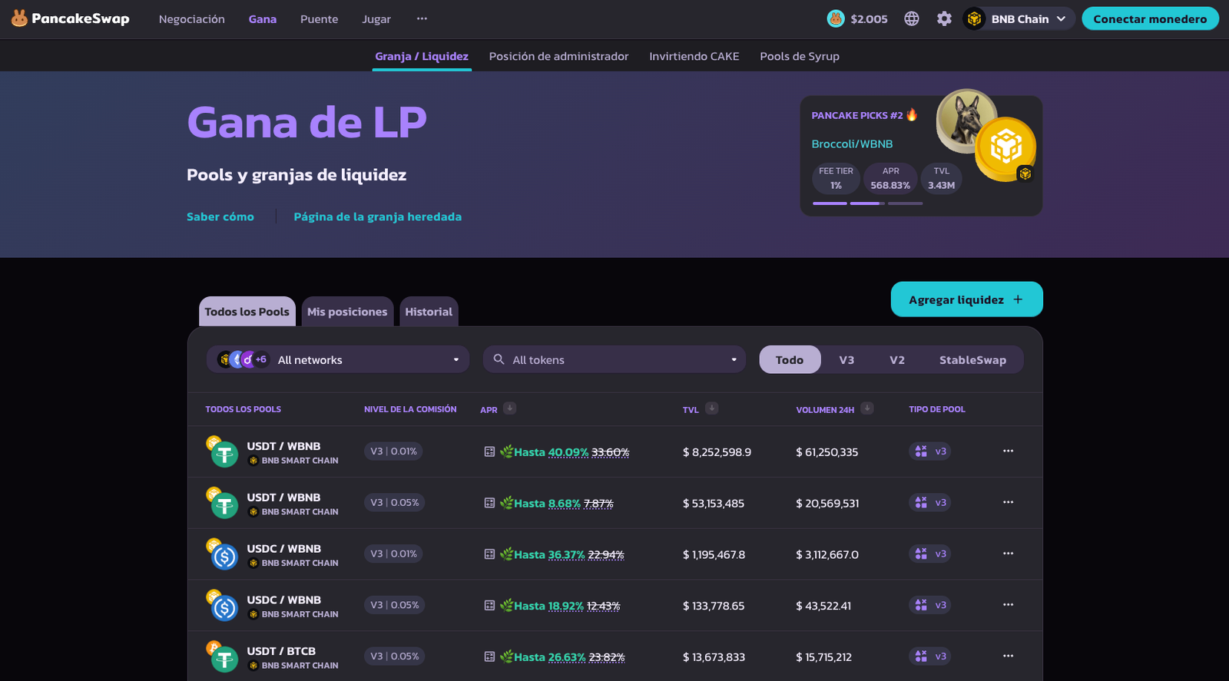The width and height of the screenshot is (1229, 681).
Task: Open options menu for USDT/WBNB 0.05% row
Action: 1008,502
